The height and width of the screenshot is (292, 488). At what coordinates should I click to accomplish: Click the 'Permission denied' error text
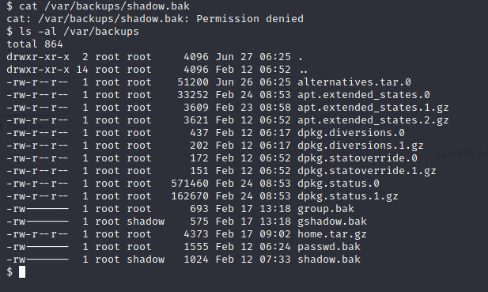click(x=250, y=19)
